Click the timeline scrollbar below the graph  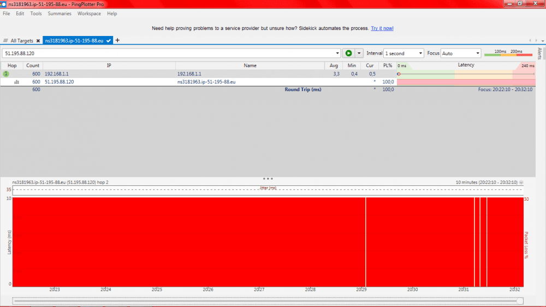pos(268,300)
